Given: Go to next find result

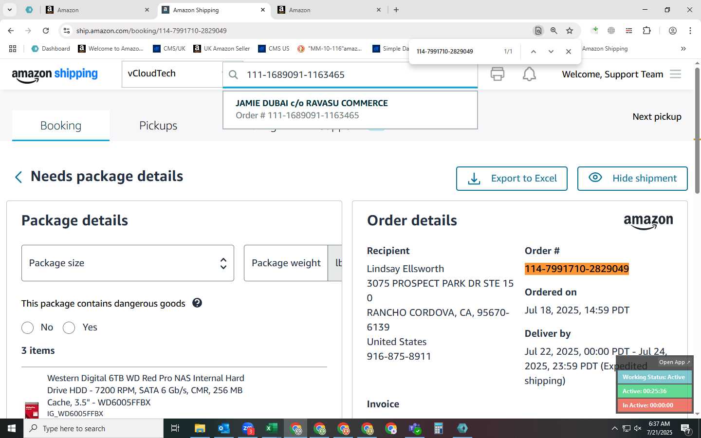Looking at the screenshot, I should [551, 52].
